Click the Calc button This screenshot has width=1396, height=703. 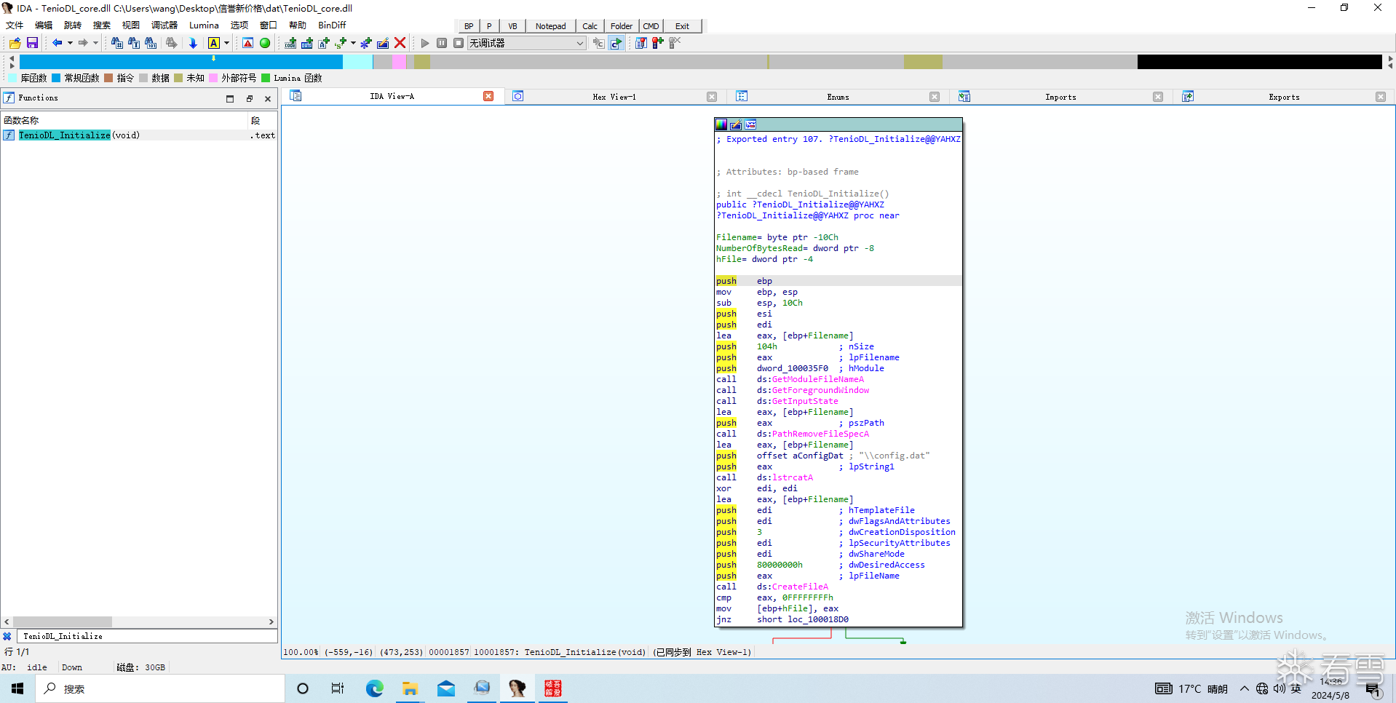[590, 26]
